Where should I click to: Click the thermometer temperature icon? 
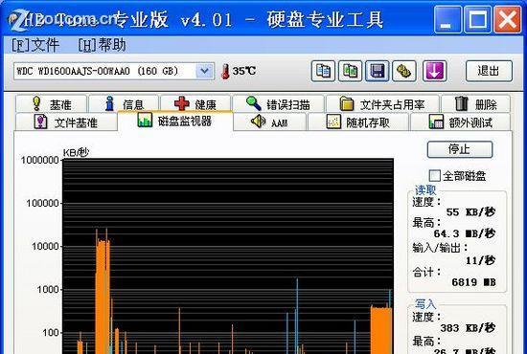tap(225, 71)
